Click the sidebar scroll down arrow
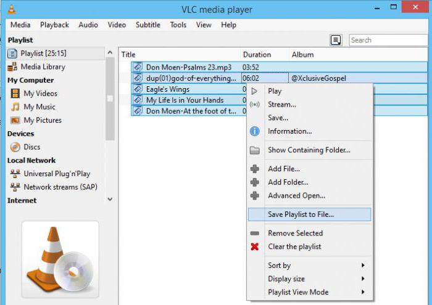This screenshot has height=305, width=432. click(x=110, y=199)
